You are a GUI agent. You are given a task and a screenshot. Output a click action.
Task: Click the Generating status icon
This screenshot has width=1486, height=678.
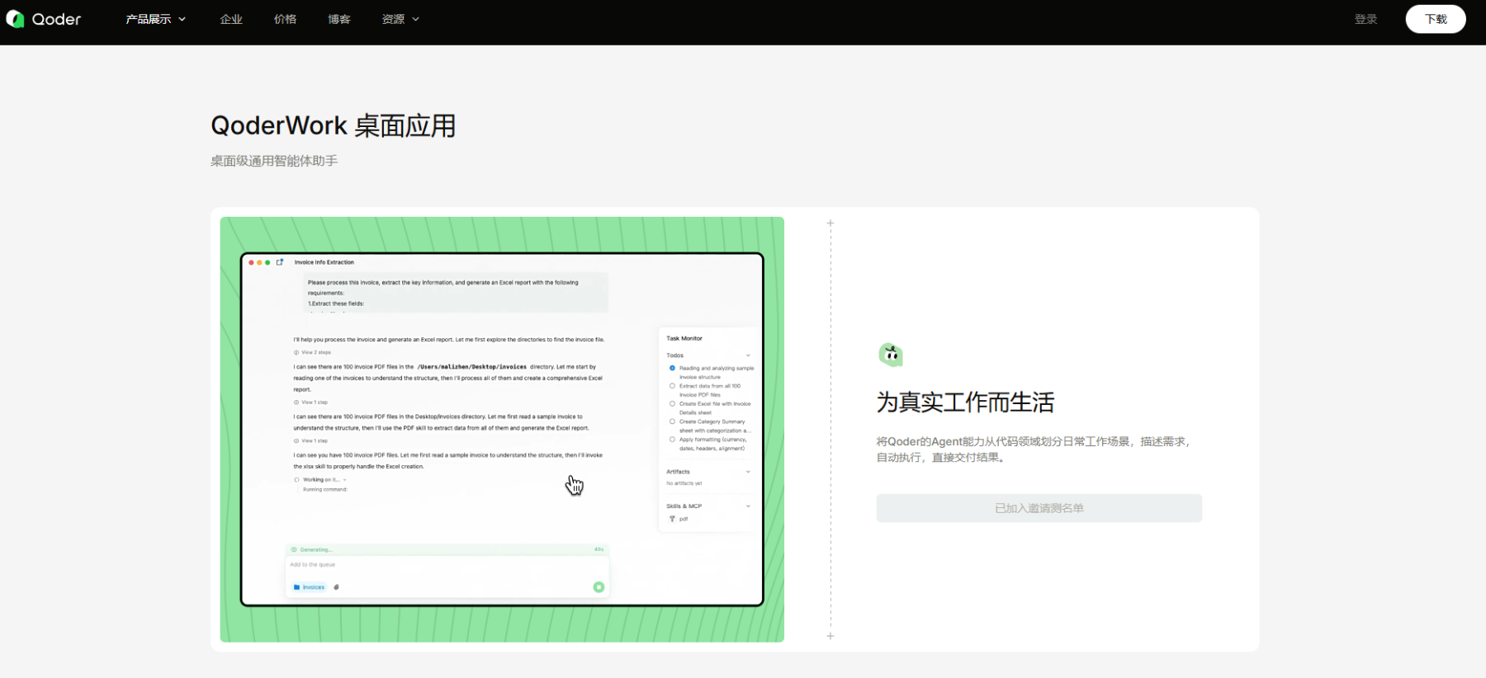coord(294,549)
